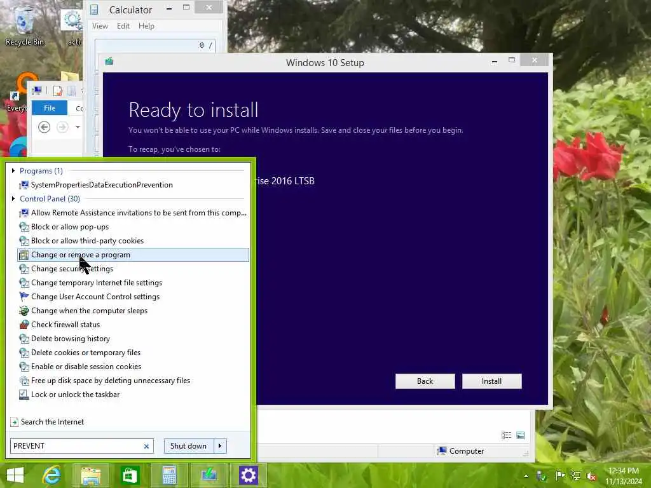Collapse the Control Panel (30) group
Screen dimensions: 651x488
tap(13, 199)
